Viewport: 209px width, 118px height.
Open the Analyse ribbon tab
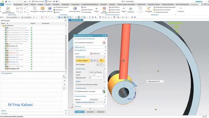click(x=40, y=4)
